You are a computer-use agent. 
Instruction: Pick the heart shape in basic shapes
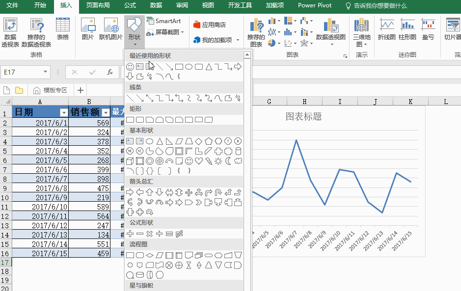tap(199, 161)
